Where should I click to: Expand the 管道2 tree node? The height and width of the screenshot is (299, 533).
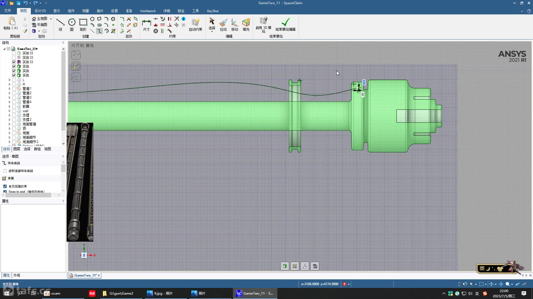pos(9,93)
